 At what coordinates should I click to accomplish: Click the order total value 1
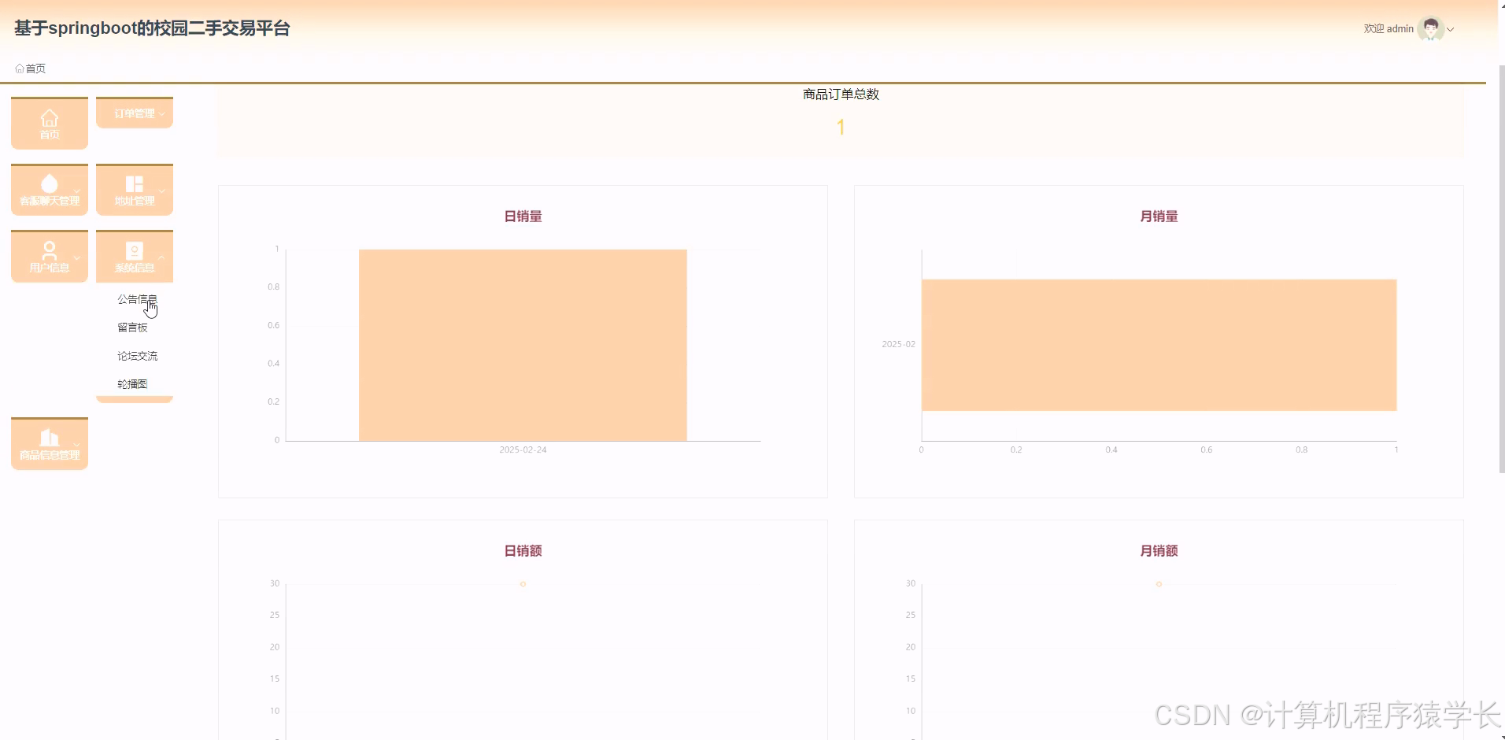(841, 127)
